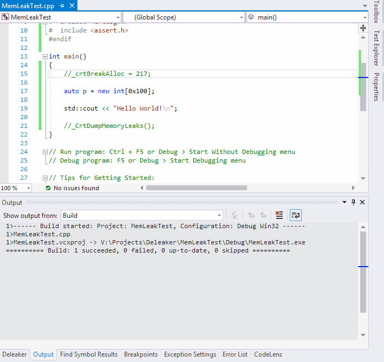Switch to the Breakpoints tab
This screenshot has height=362, width=384.
[140, 354]
